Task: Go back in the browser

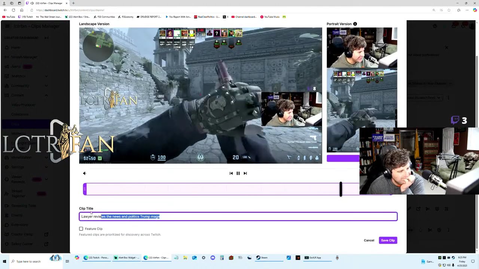Action: tap(5, 10)
